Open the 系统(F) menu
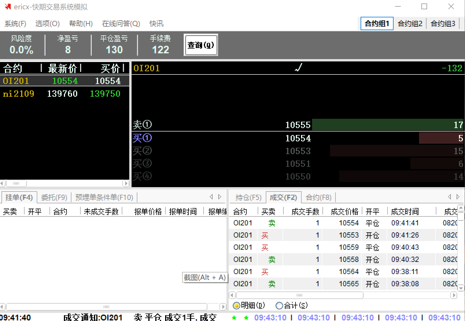This screenshot has width=465, height=321. tap(15, 23)
